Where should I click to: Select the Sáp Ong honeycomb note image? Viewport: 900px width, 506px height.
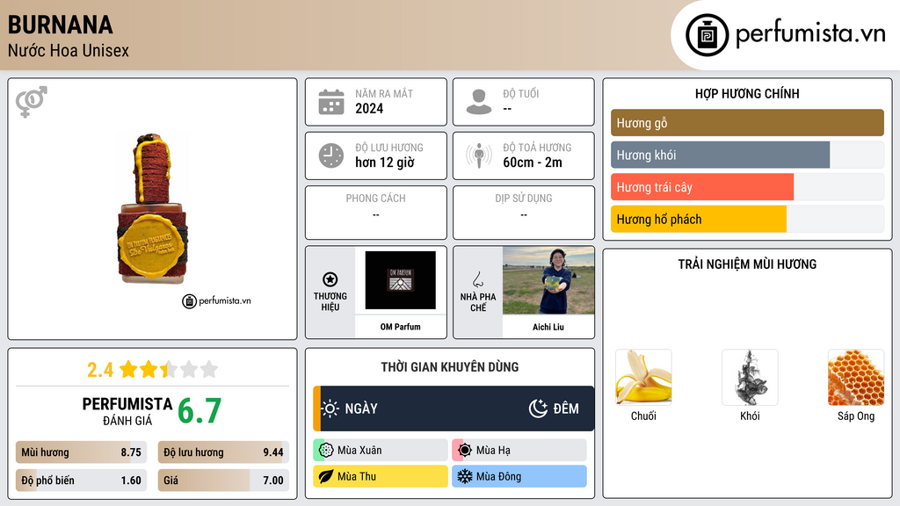tap(856, 378)
